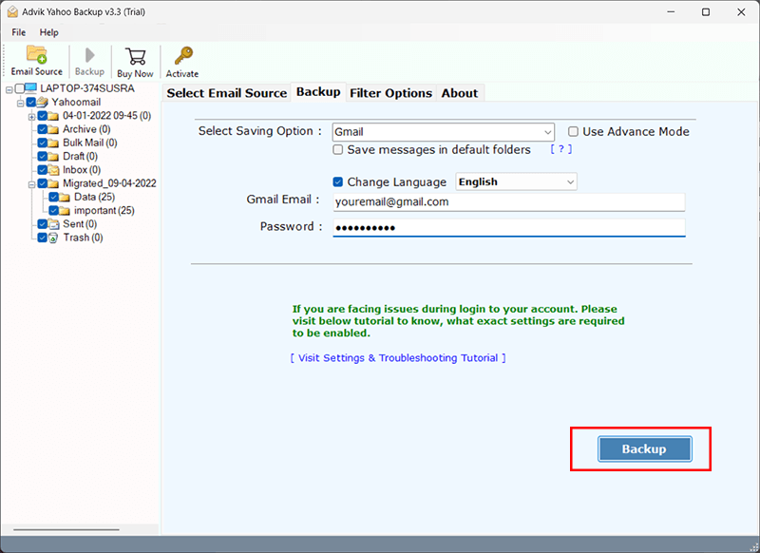Collapse the Yahoomail tree node
The height and width of the screenshot is (553, 760).
point(20,104)
